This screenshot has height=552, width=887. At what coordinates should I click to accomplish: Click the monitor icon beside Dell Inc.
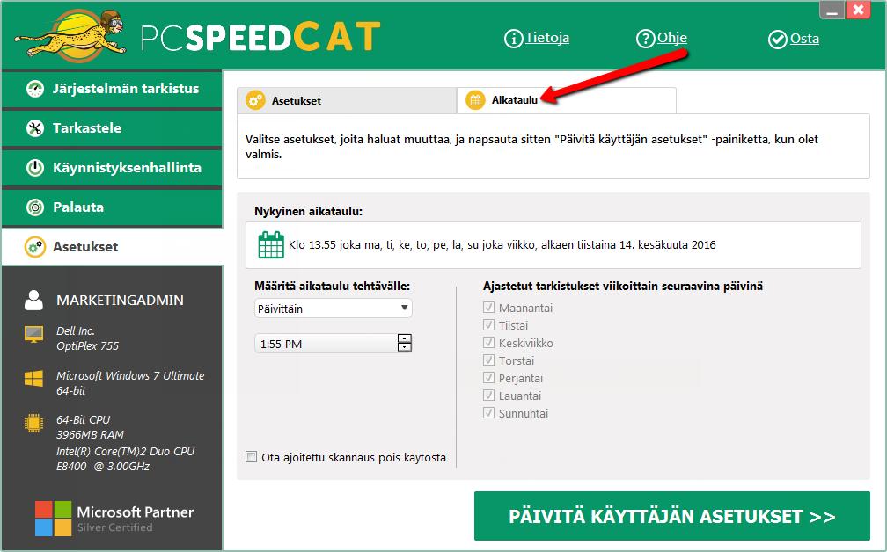pyautogui.click(x=34, y=334)
